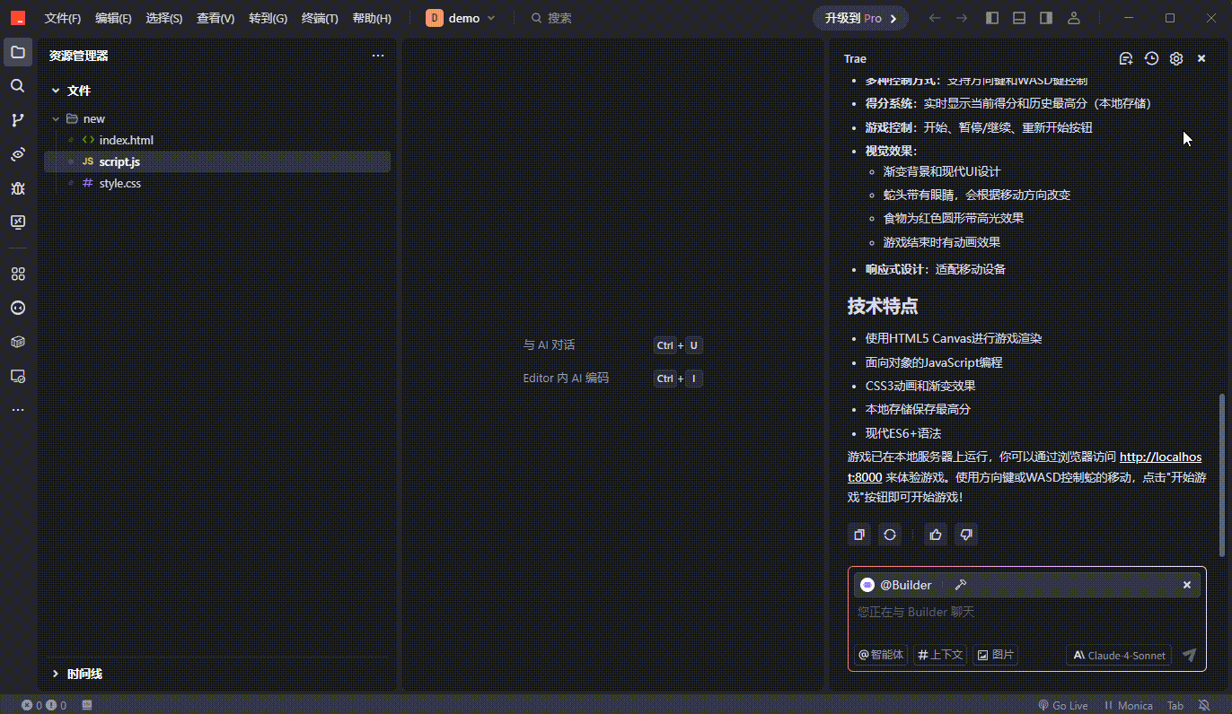Select script.js file

pos(217,161)
